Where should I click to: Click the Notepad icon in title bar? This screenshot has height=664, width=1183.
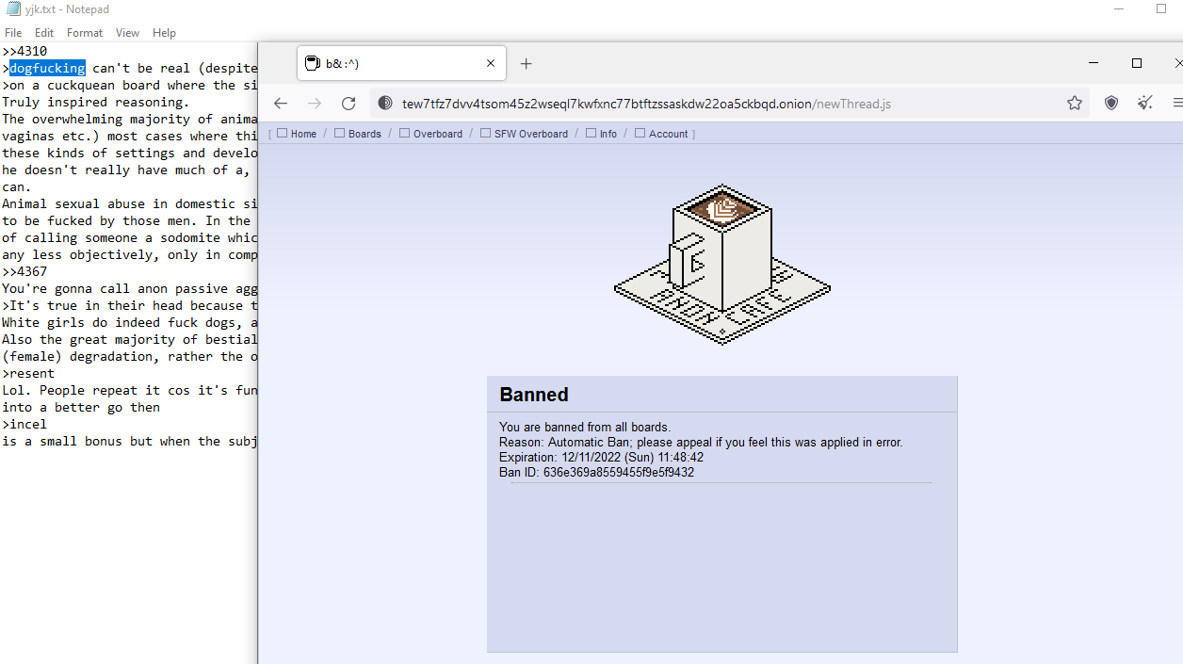pos(12,9)
